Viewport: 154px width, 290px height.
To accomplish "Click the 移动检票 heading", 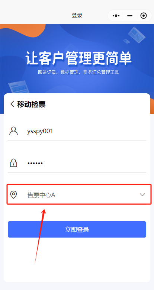I will [x=31, y=104].
